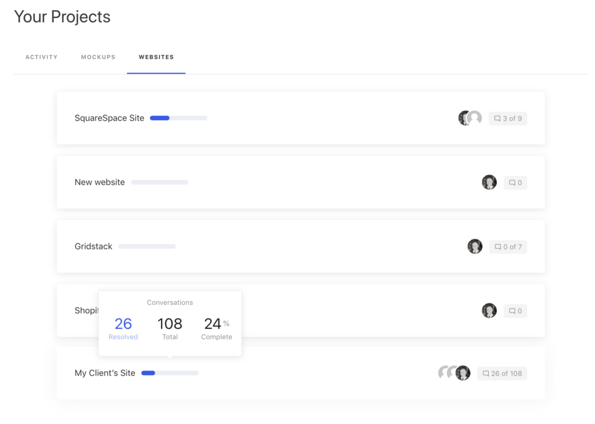
Task: Click the first avatar on SquareSpace Site row
Action: [463, 118]
